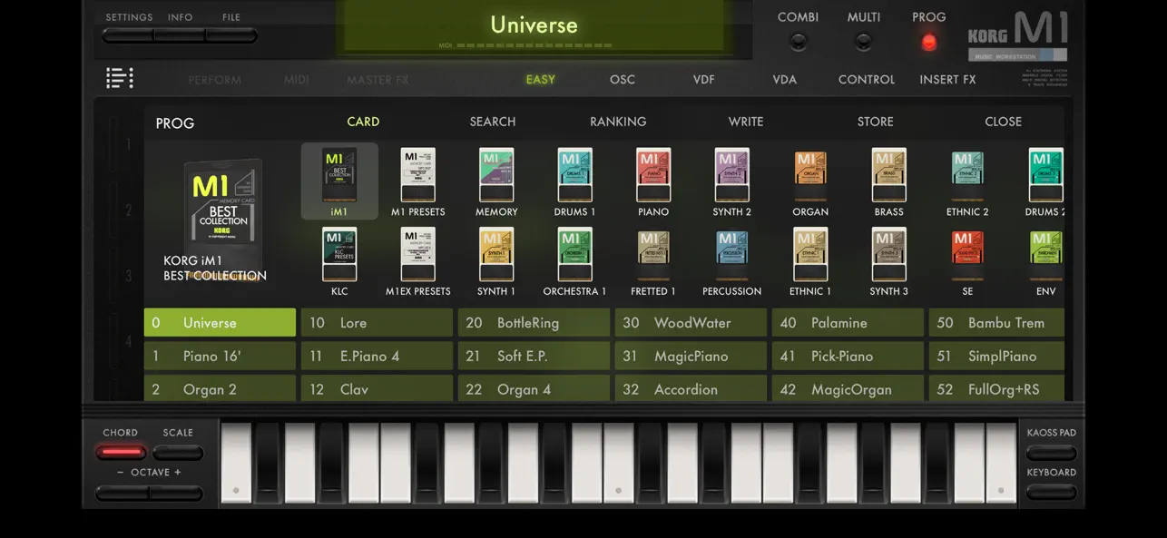Select the KLC presets card icon
Screen dimensions: 1167x538
[339, 254]
